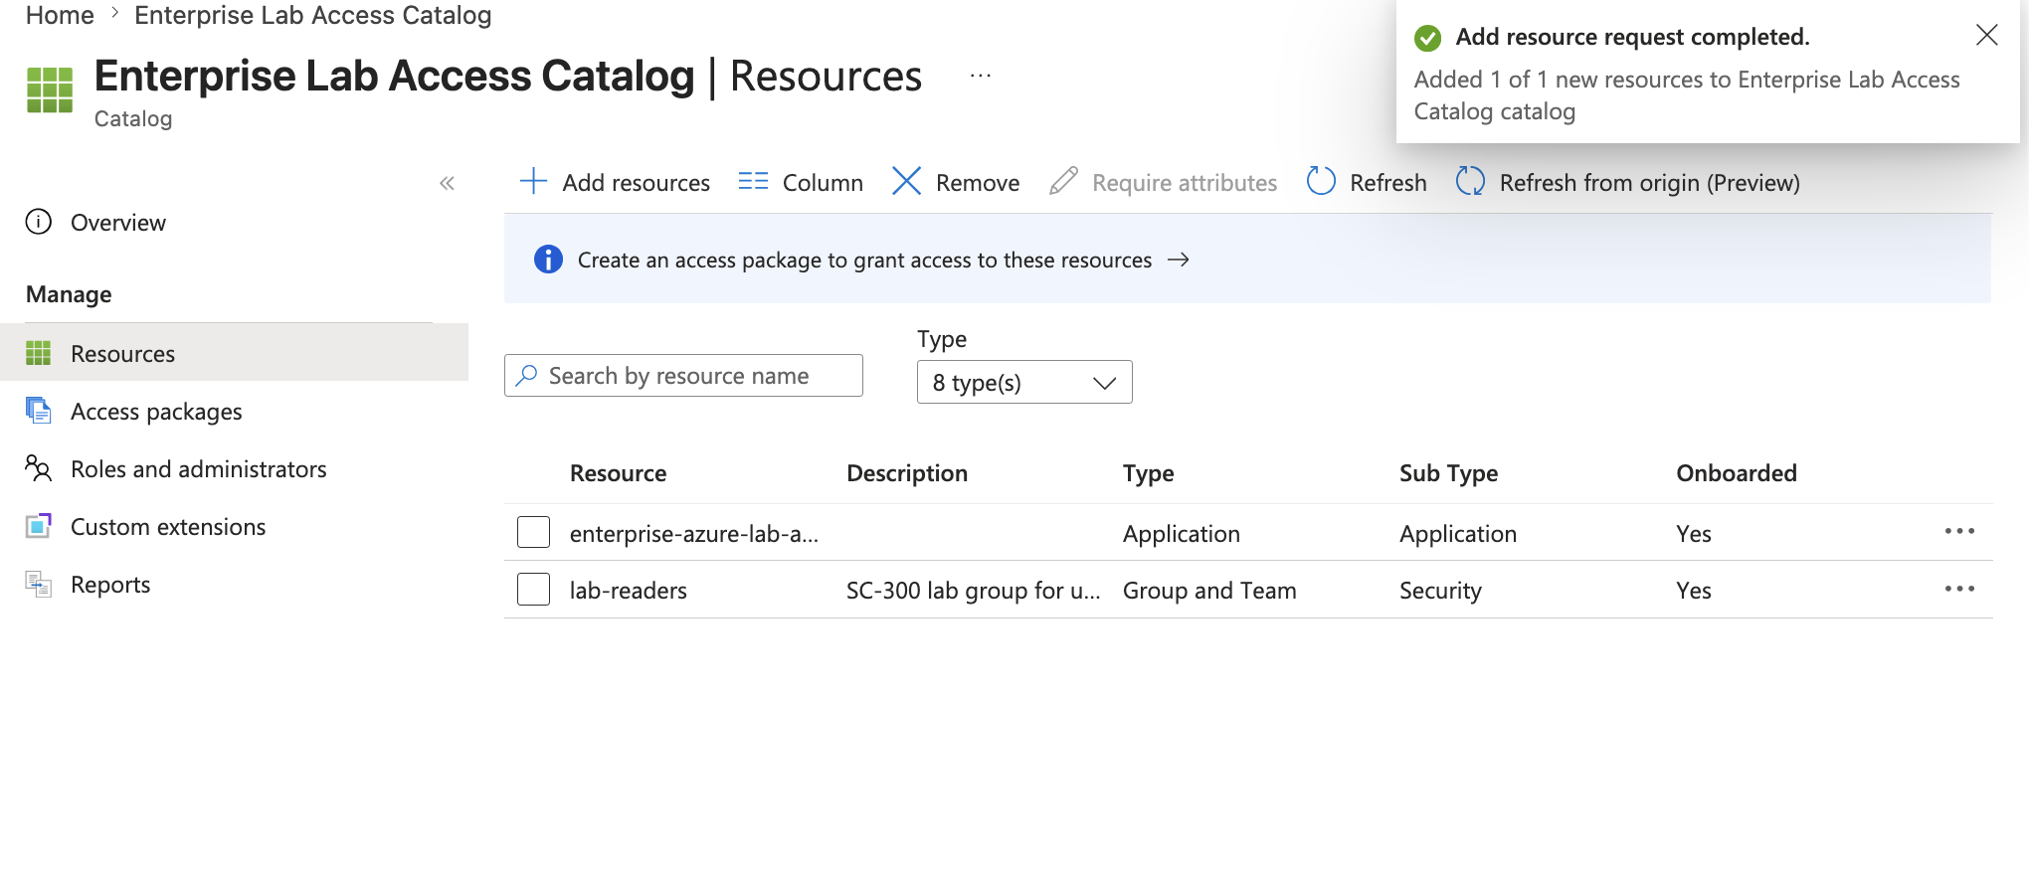Open Access packages in the sidebar
This screenshot has height=877, width=2029.
click(156, 412)
